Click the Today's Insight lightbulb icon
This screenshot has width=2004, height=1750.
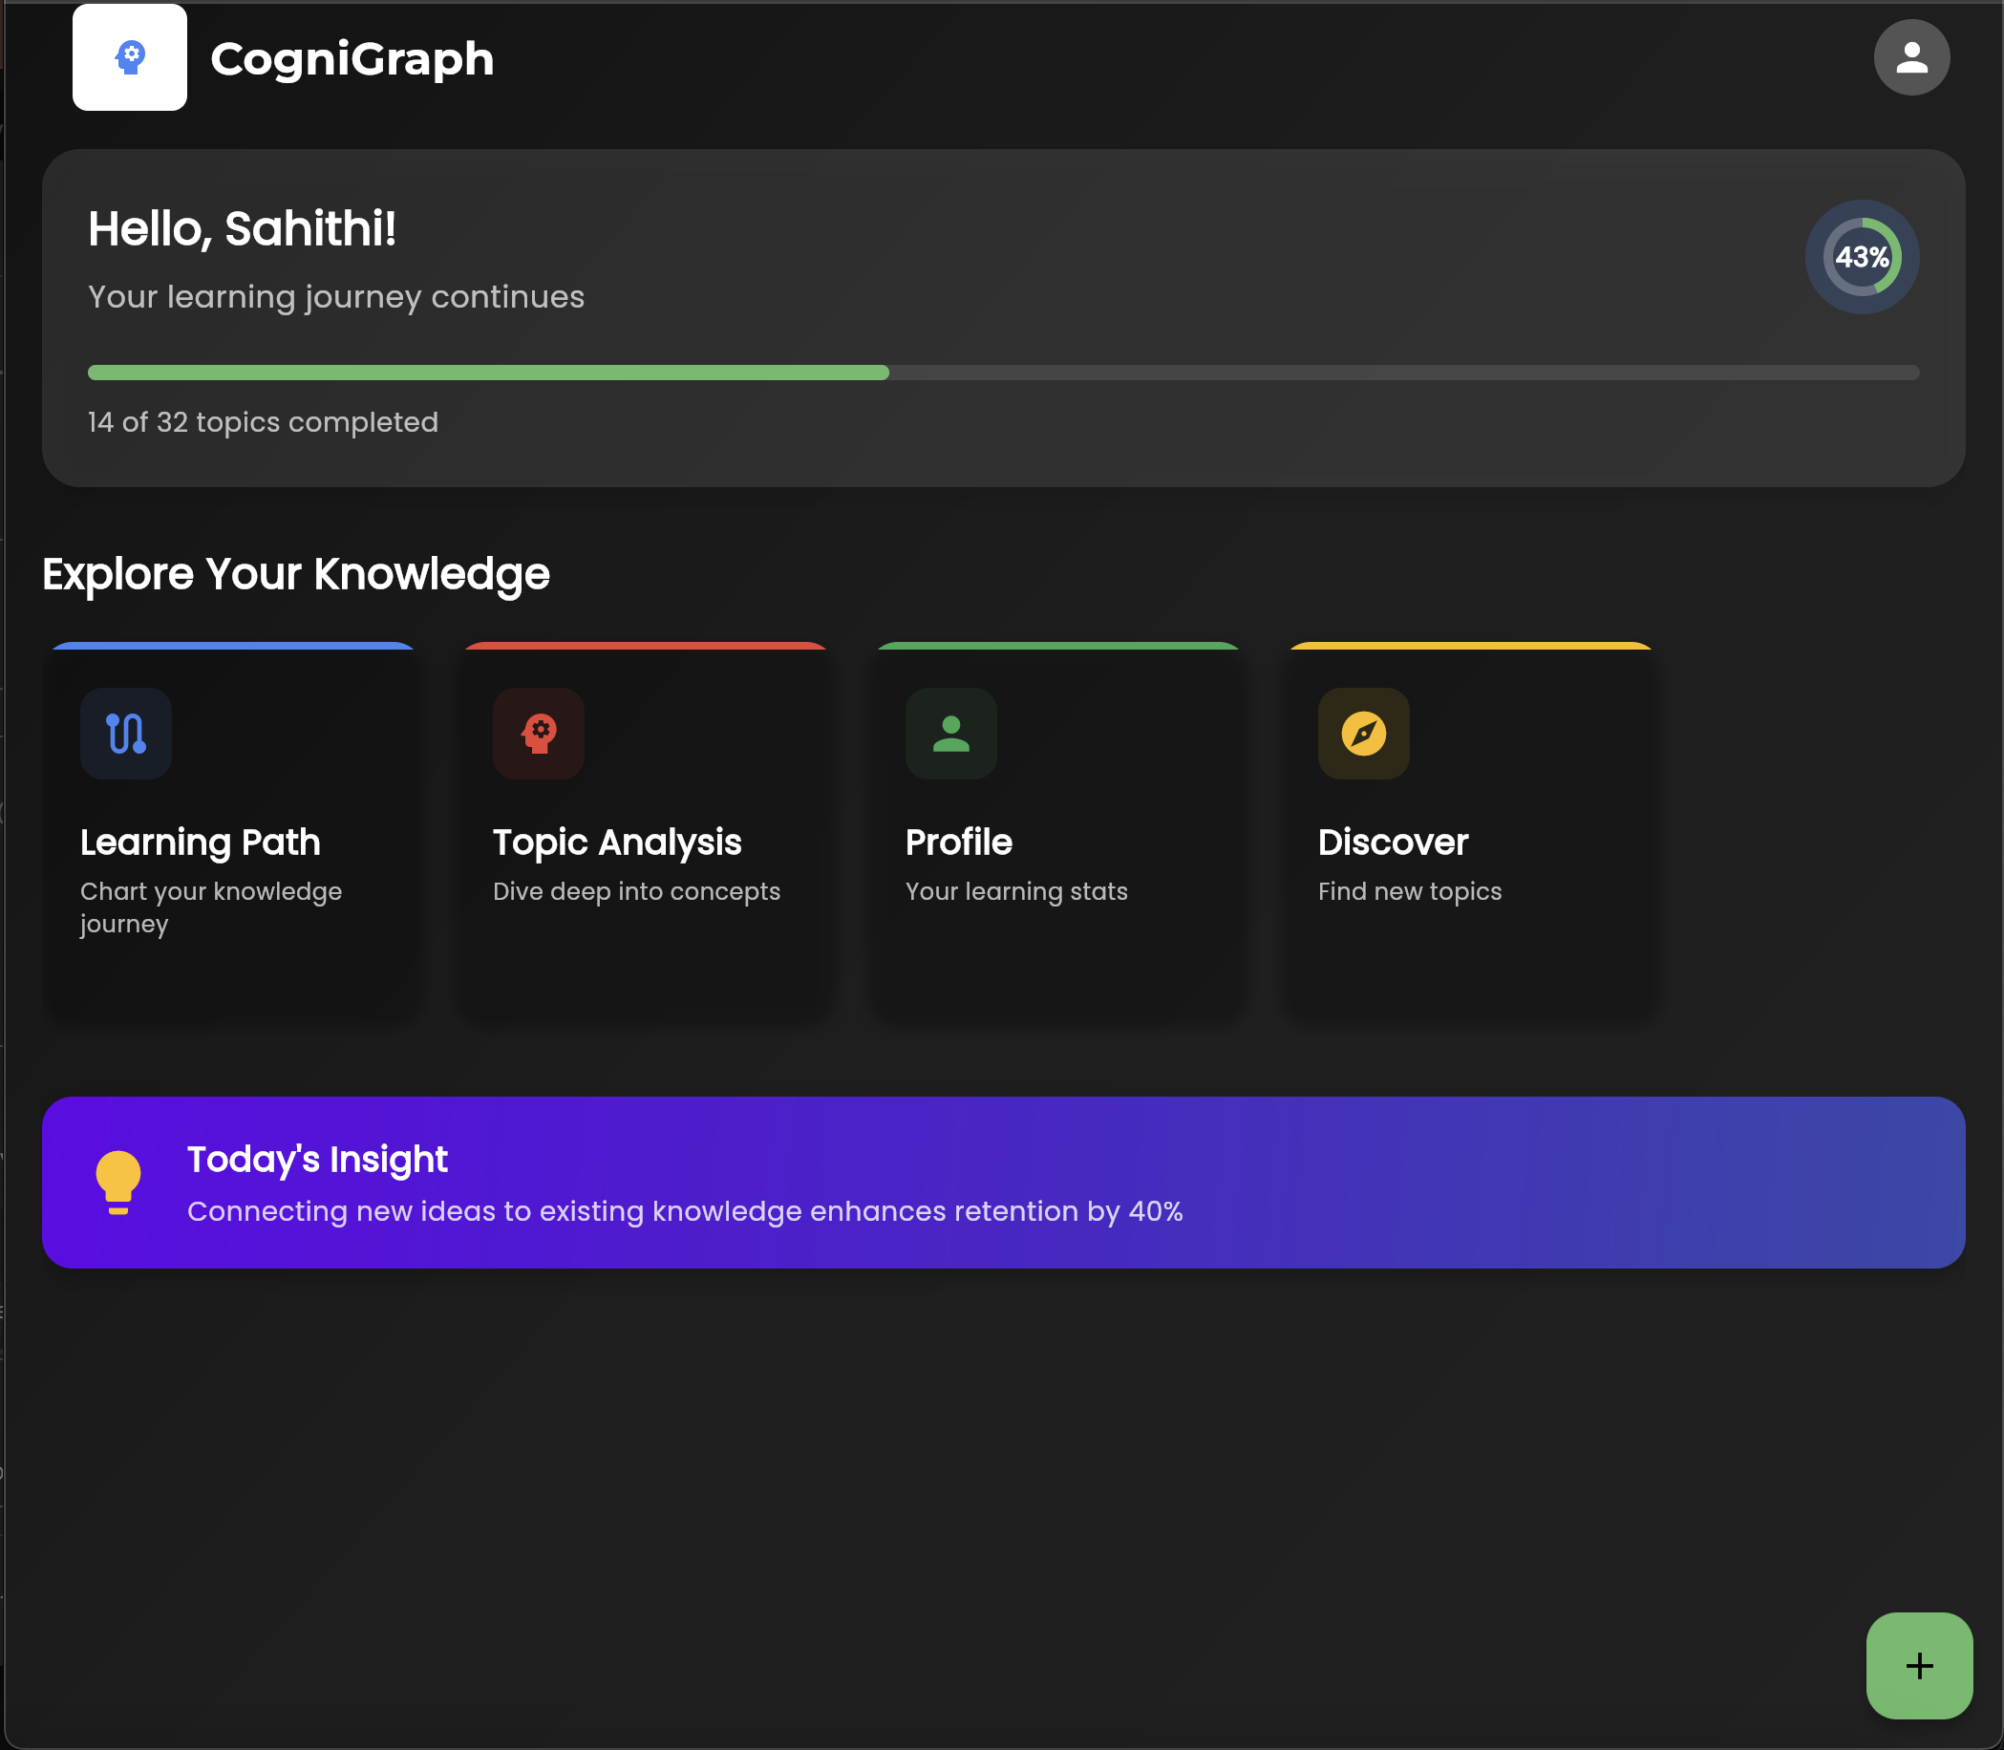click(118, 1182)
